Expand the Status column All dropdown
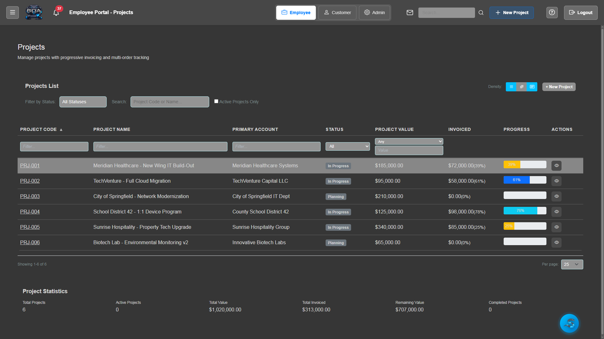Viewport: 604px width, 339px height. point(348,146)
